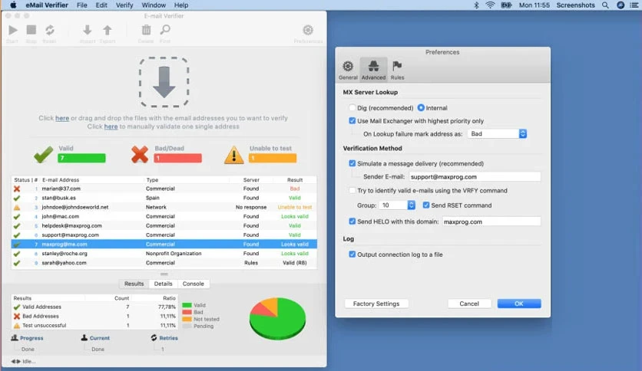This screenshot has height=371, width=642.
Task: Click the Delete trash can icon
Action: point(146,30)
